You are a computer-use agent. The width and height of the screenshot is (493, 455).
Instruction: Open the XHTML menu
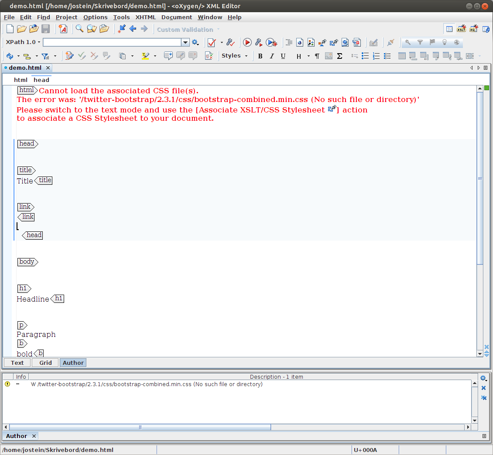coord(145,17)
